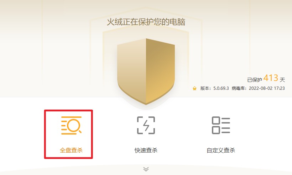Click the orange 413 protected days number

pos(271,78)
